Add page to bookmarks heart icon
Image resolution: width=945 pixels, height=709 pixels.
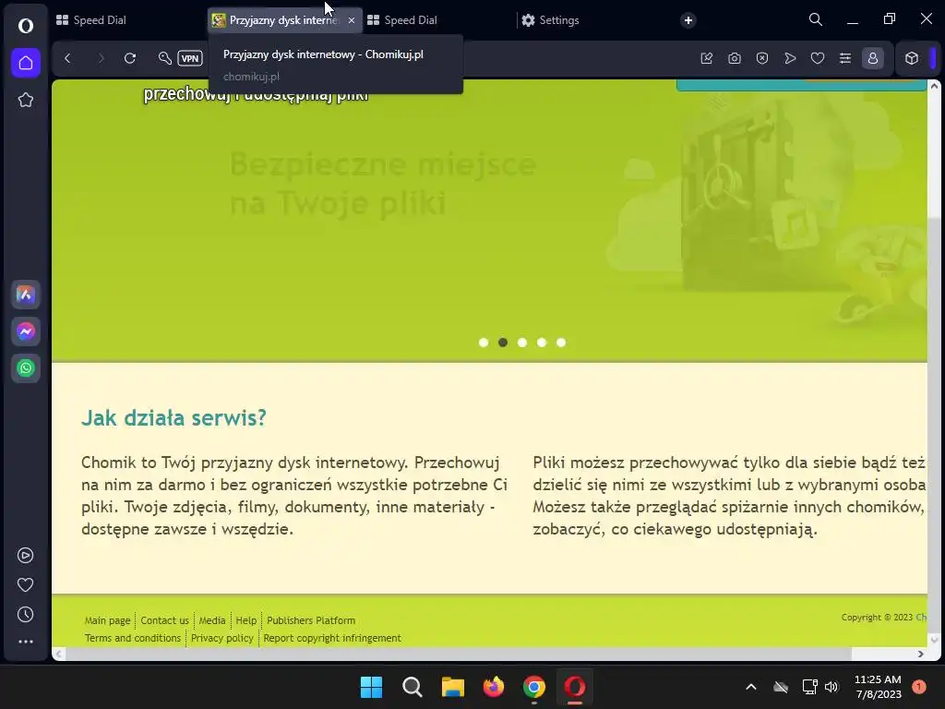point(818,58)
